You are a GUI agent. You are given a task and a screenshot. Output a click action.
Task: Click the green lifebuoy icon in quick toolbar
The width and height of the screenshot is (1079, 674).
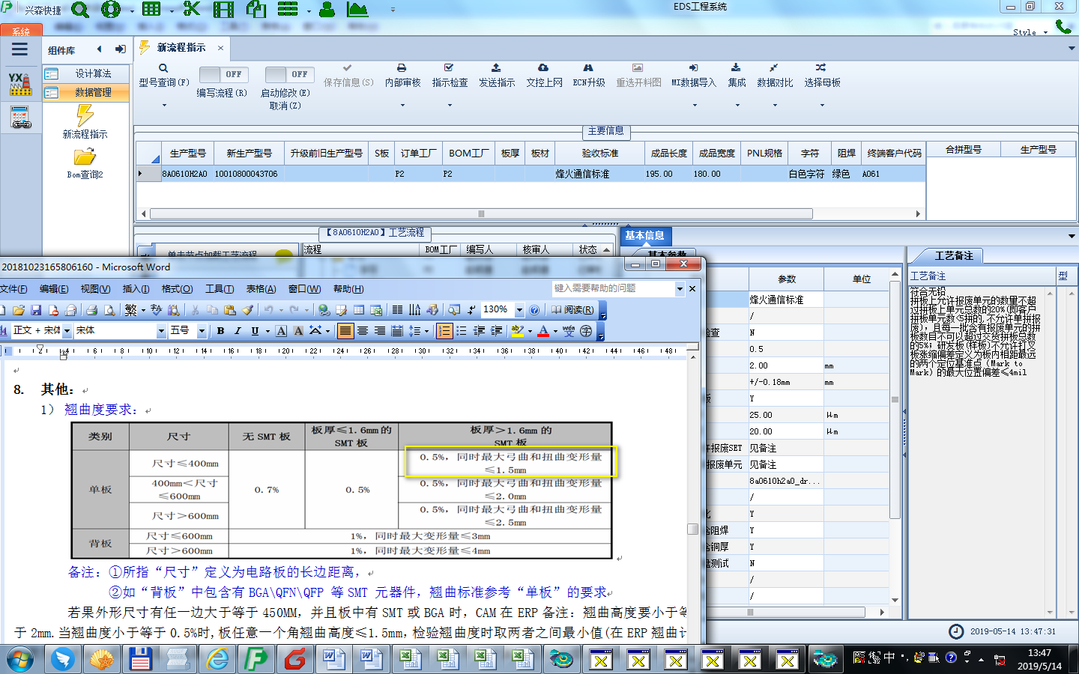coord(111,10)
